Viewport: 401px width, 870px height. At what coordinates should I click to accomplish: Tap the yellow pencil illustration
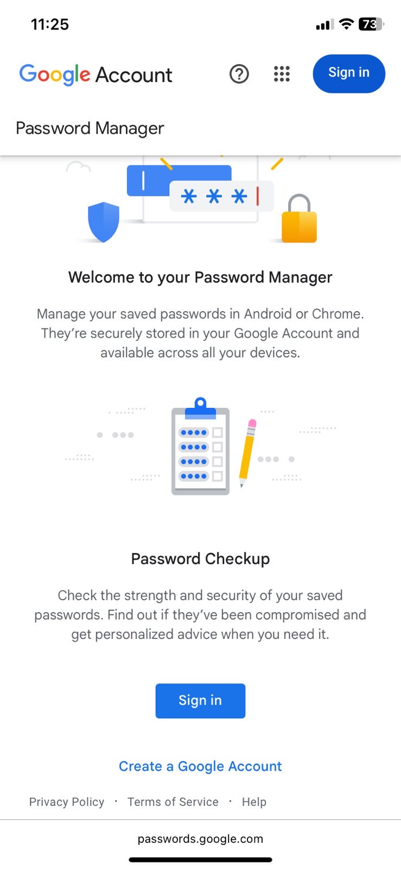(247, 451)
